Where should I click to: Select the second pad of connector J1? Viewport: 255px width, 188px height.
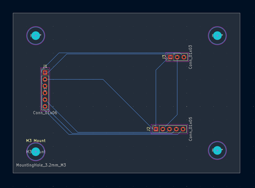[x=45, y=79]
